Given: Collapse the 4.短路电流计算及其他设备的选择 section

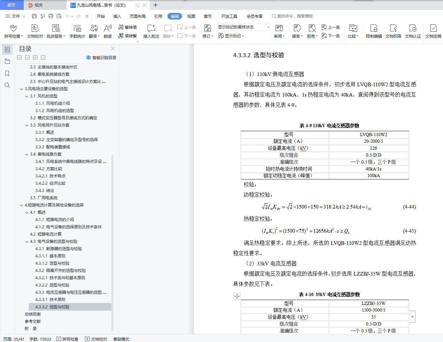Looking at the screenshot, I should point(21,205).
